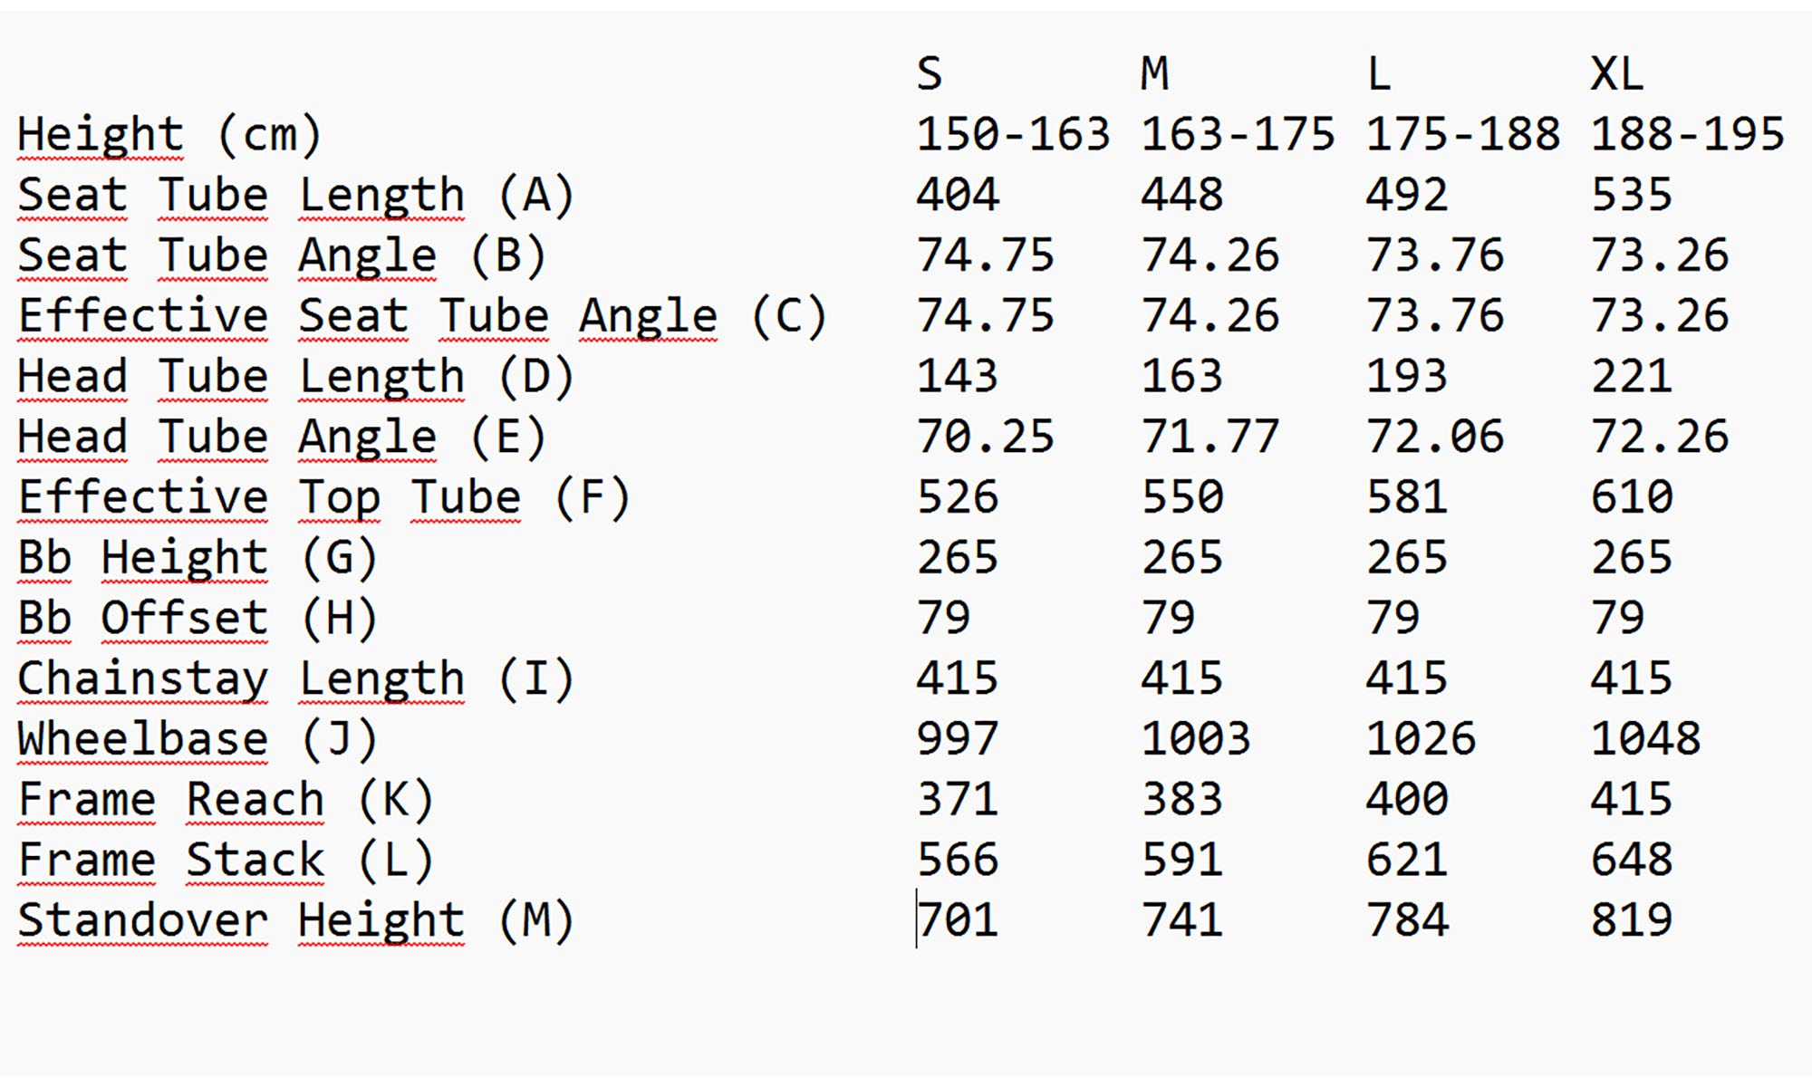1812x1087 pixels.
Task: Click the standover height value 701
Action: tap(958, 921)
